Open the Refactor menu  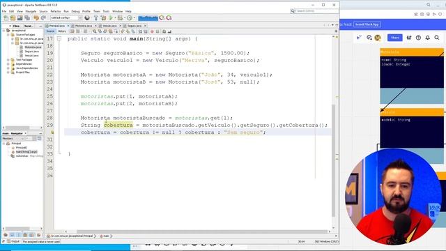point(56,11)
